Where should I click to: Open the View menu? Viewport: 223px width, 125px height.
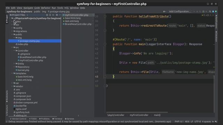20,8
